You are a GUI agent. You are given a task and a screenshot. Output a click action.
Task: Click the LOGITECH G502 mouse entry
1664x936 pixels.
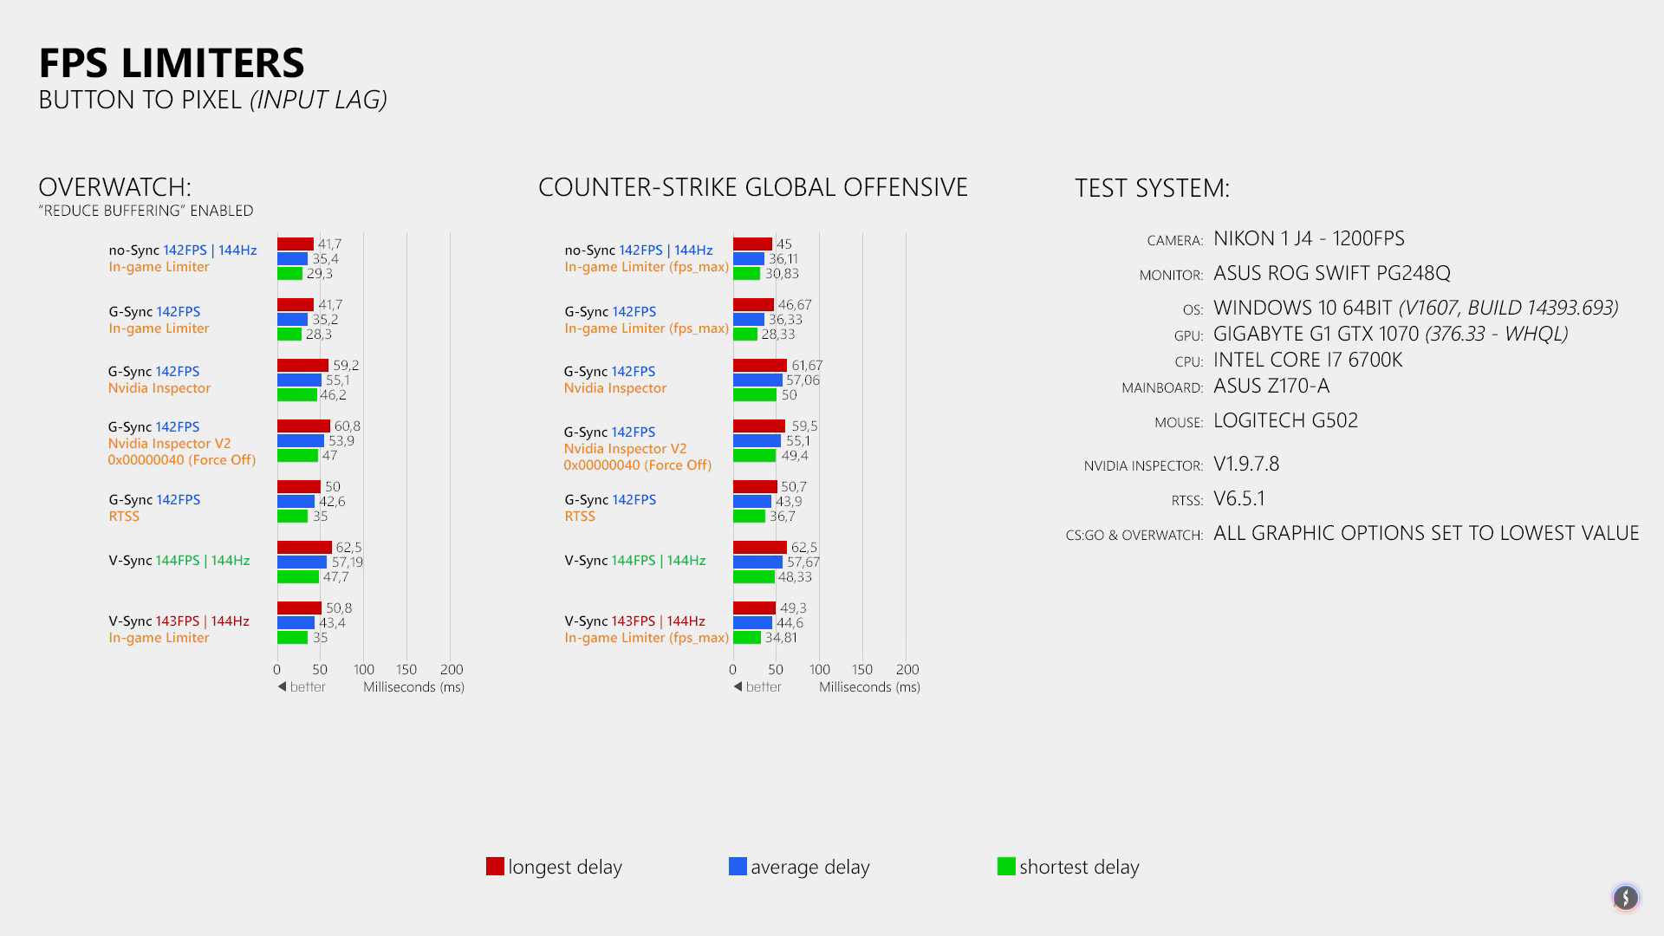click(x=1285, y=421)
